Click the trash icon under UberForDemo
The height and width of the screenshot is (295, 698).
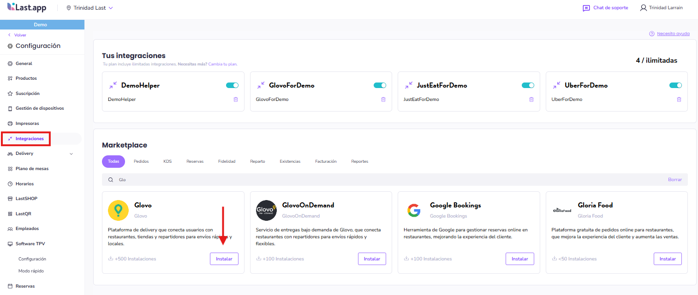pyautogui.click(x=679, y=100)
